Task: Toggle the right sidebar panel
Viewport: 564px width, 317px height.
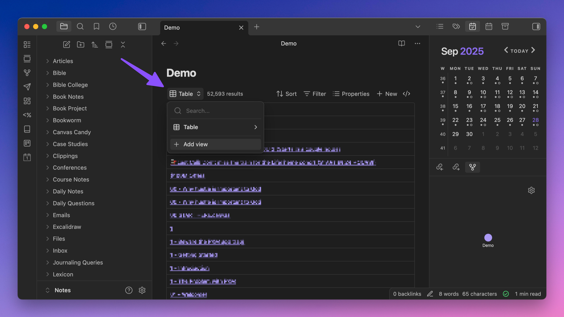Action: tap(536, 26)
